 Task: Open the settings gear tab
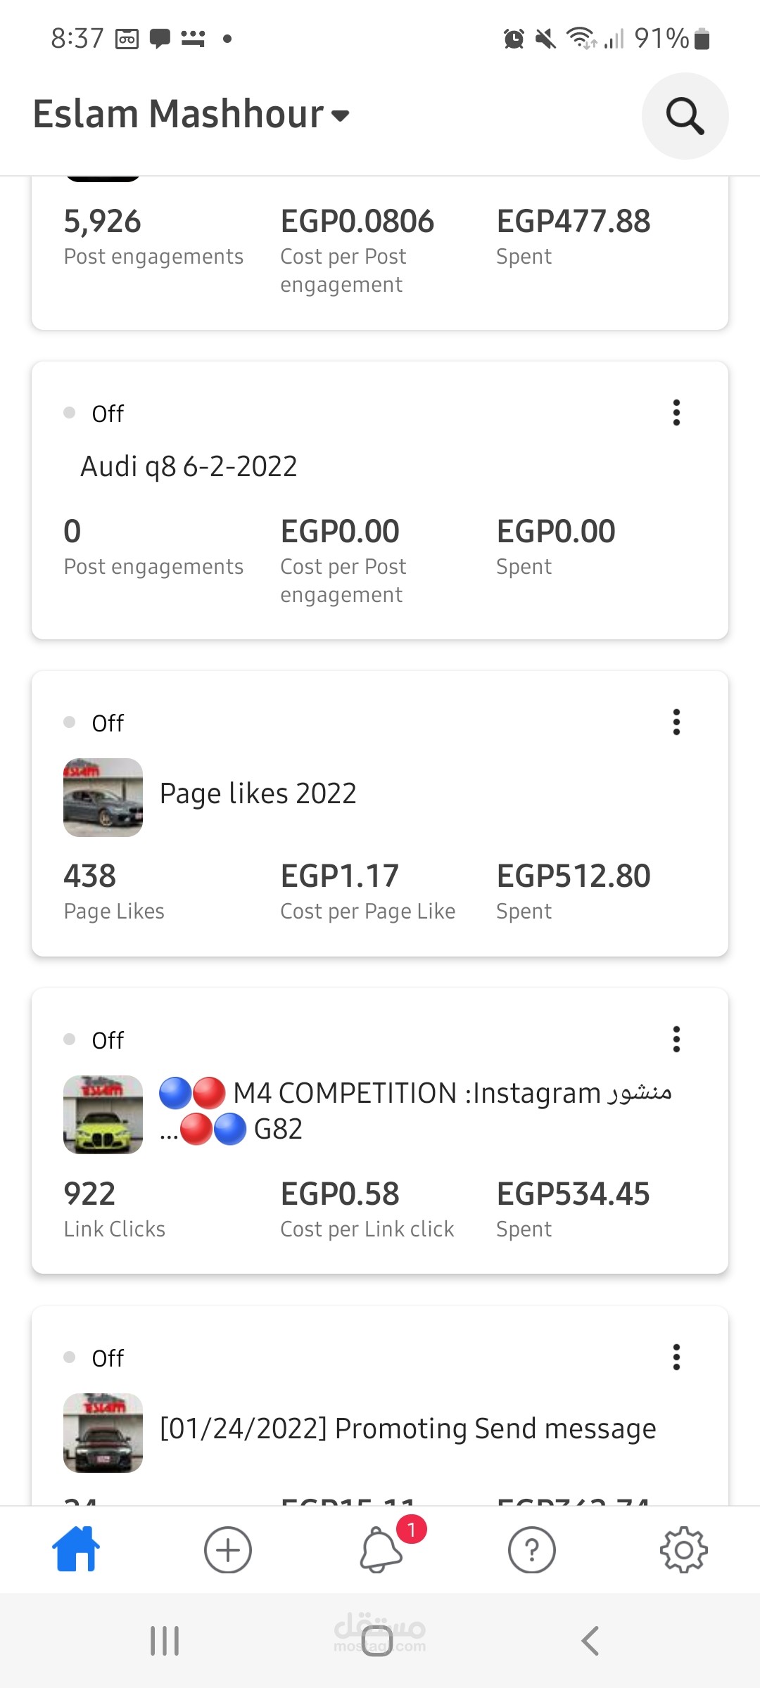683,1549
